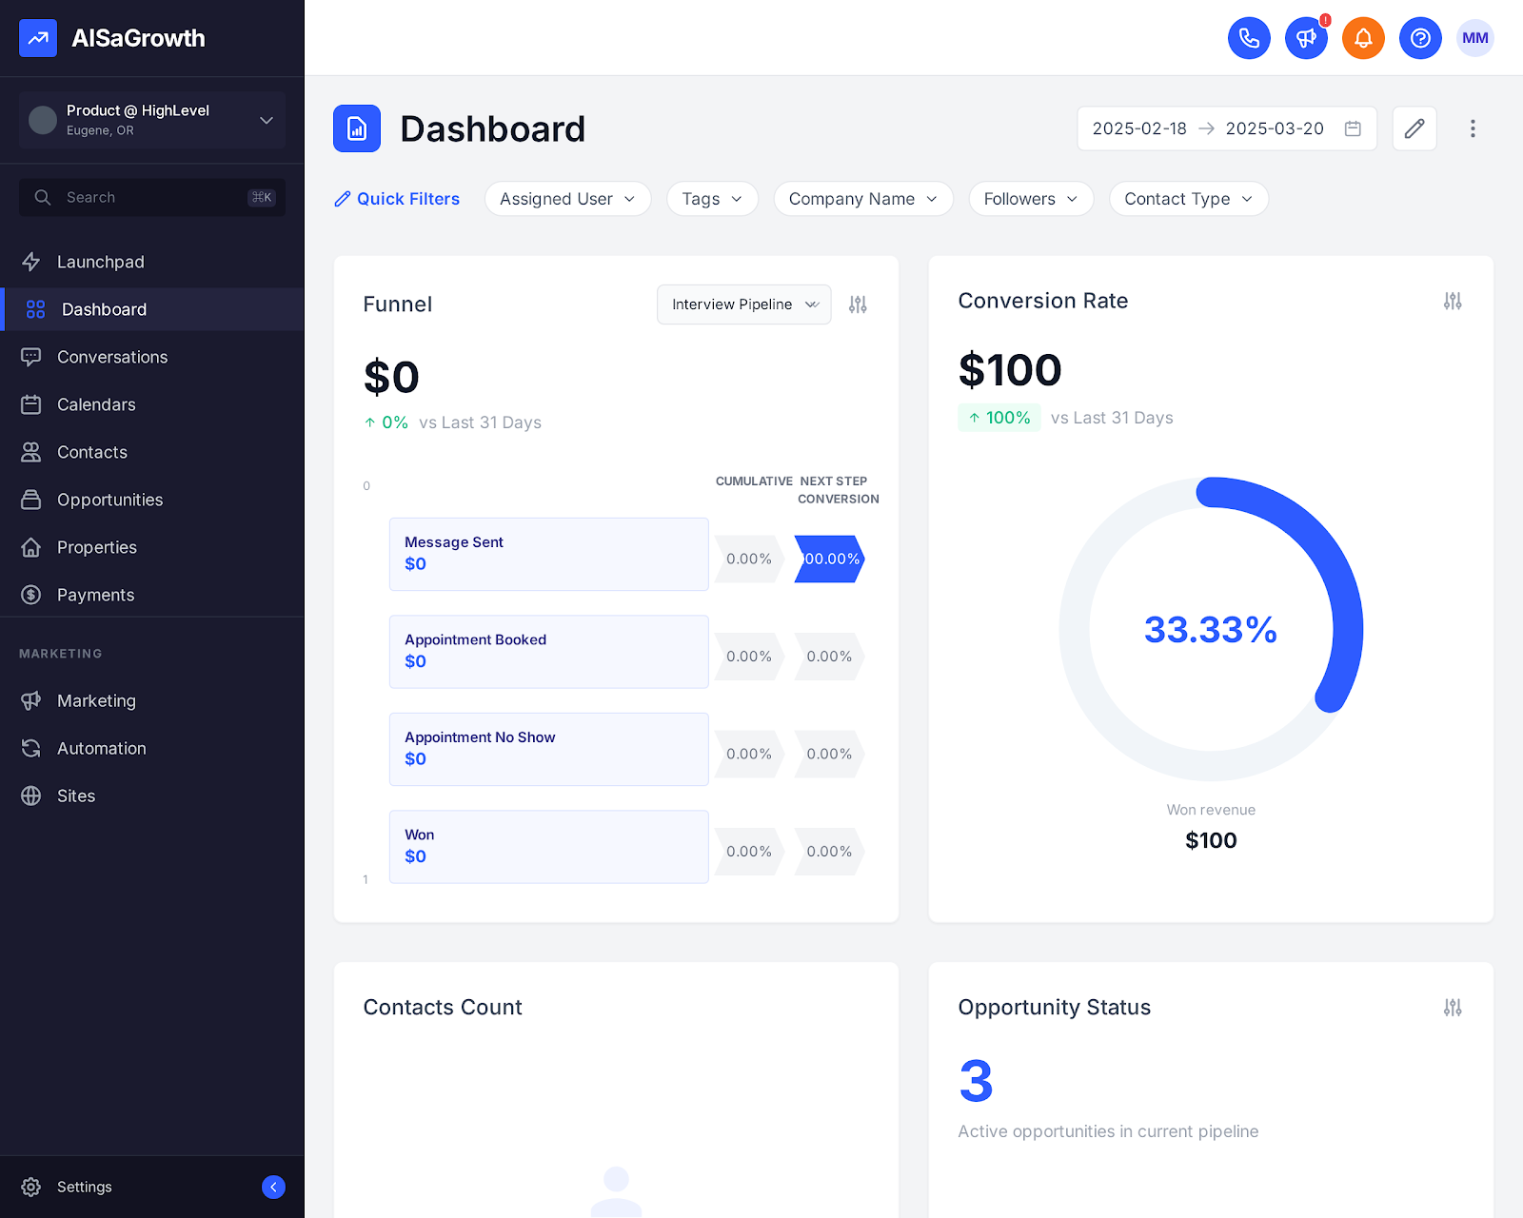Adjust the Conversion Rate filter sliders
Image resolution: width=1523 pixels, height=1218 pixels.
point(1452,301)
